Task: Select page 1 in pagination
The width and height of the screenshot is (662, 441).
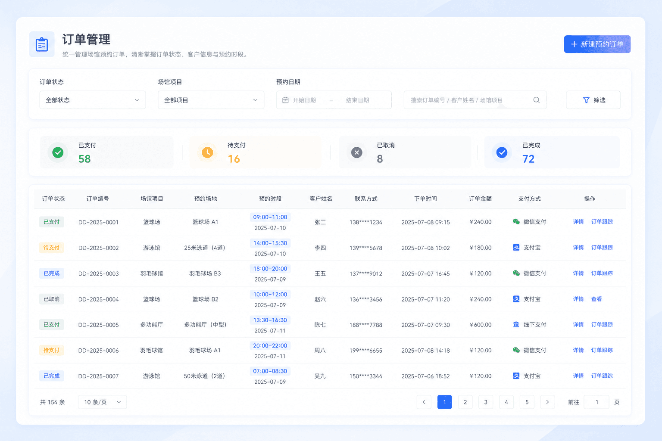Action: pyautogui.click(x=445, y=402)
